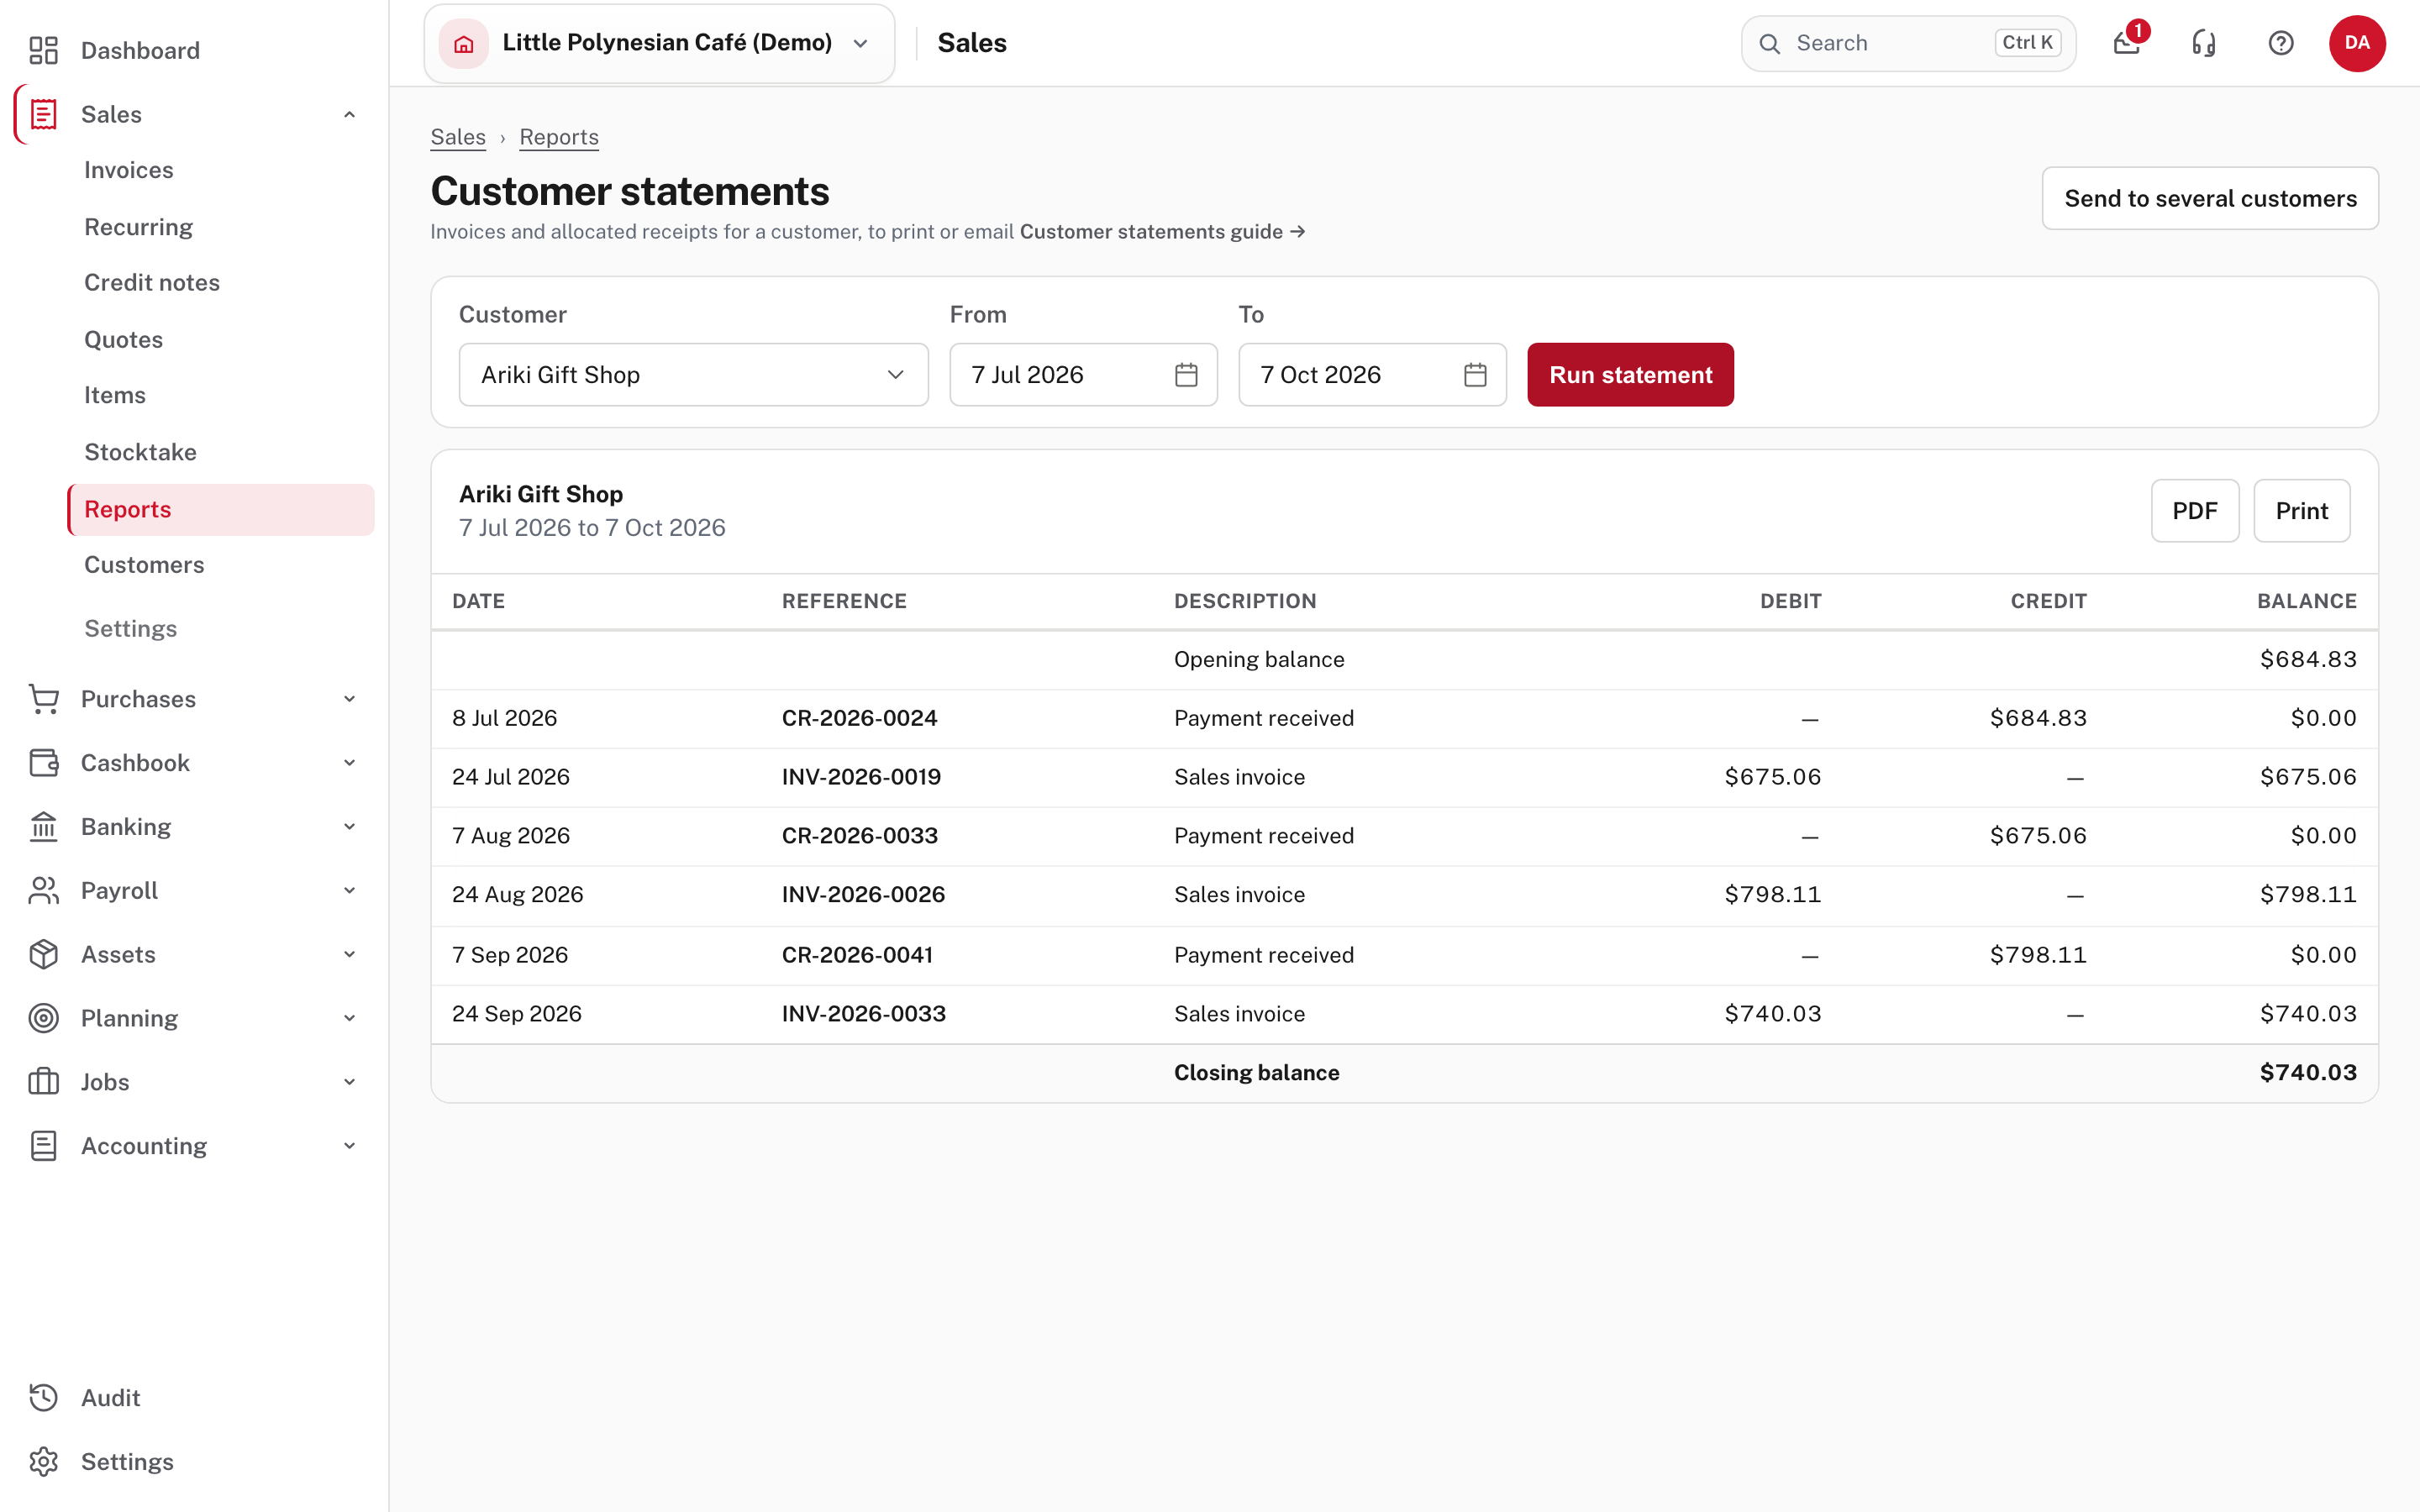The height and width of the screenshot is (1512, 2420).
Task: Click the Planning target icon
Action: point(43,1018)
